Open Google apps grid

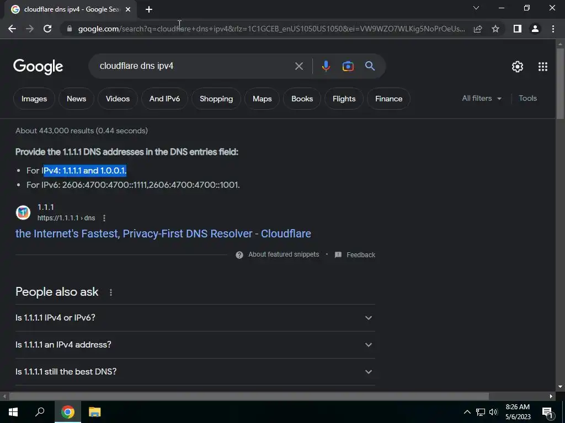tap(543, 67)
